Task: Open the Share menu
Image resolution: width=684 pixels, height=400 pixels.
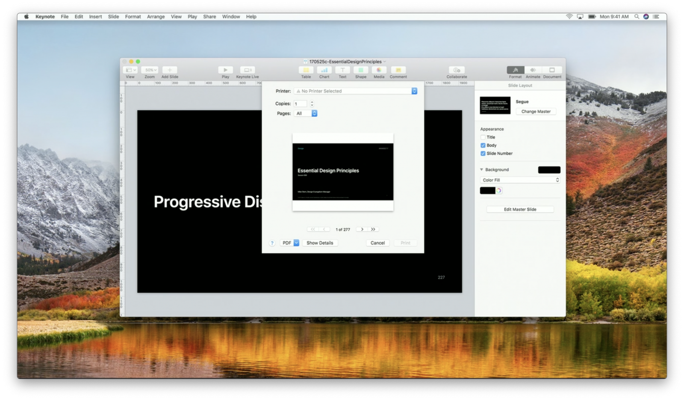Action: [x=209, y=17]
